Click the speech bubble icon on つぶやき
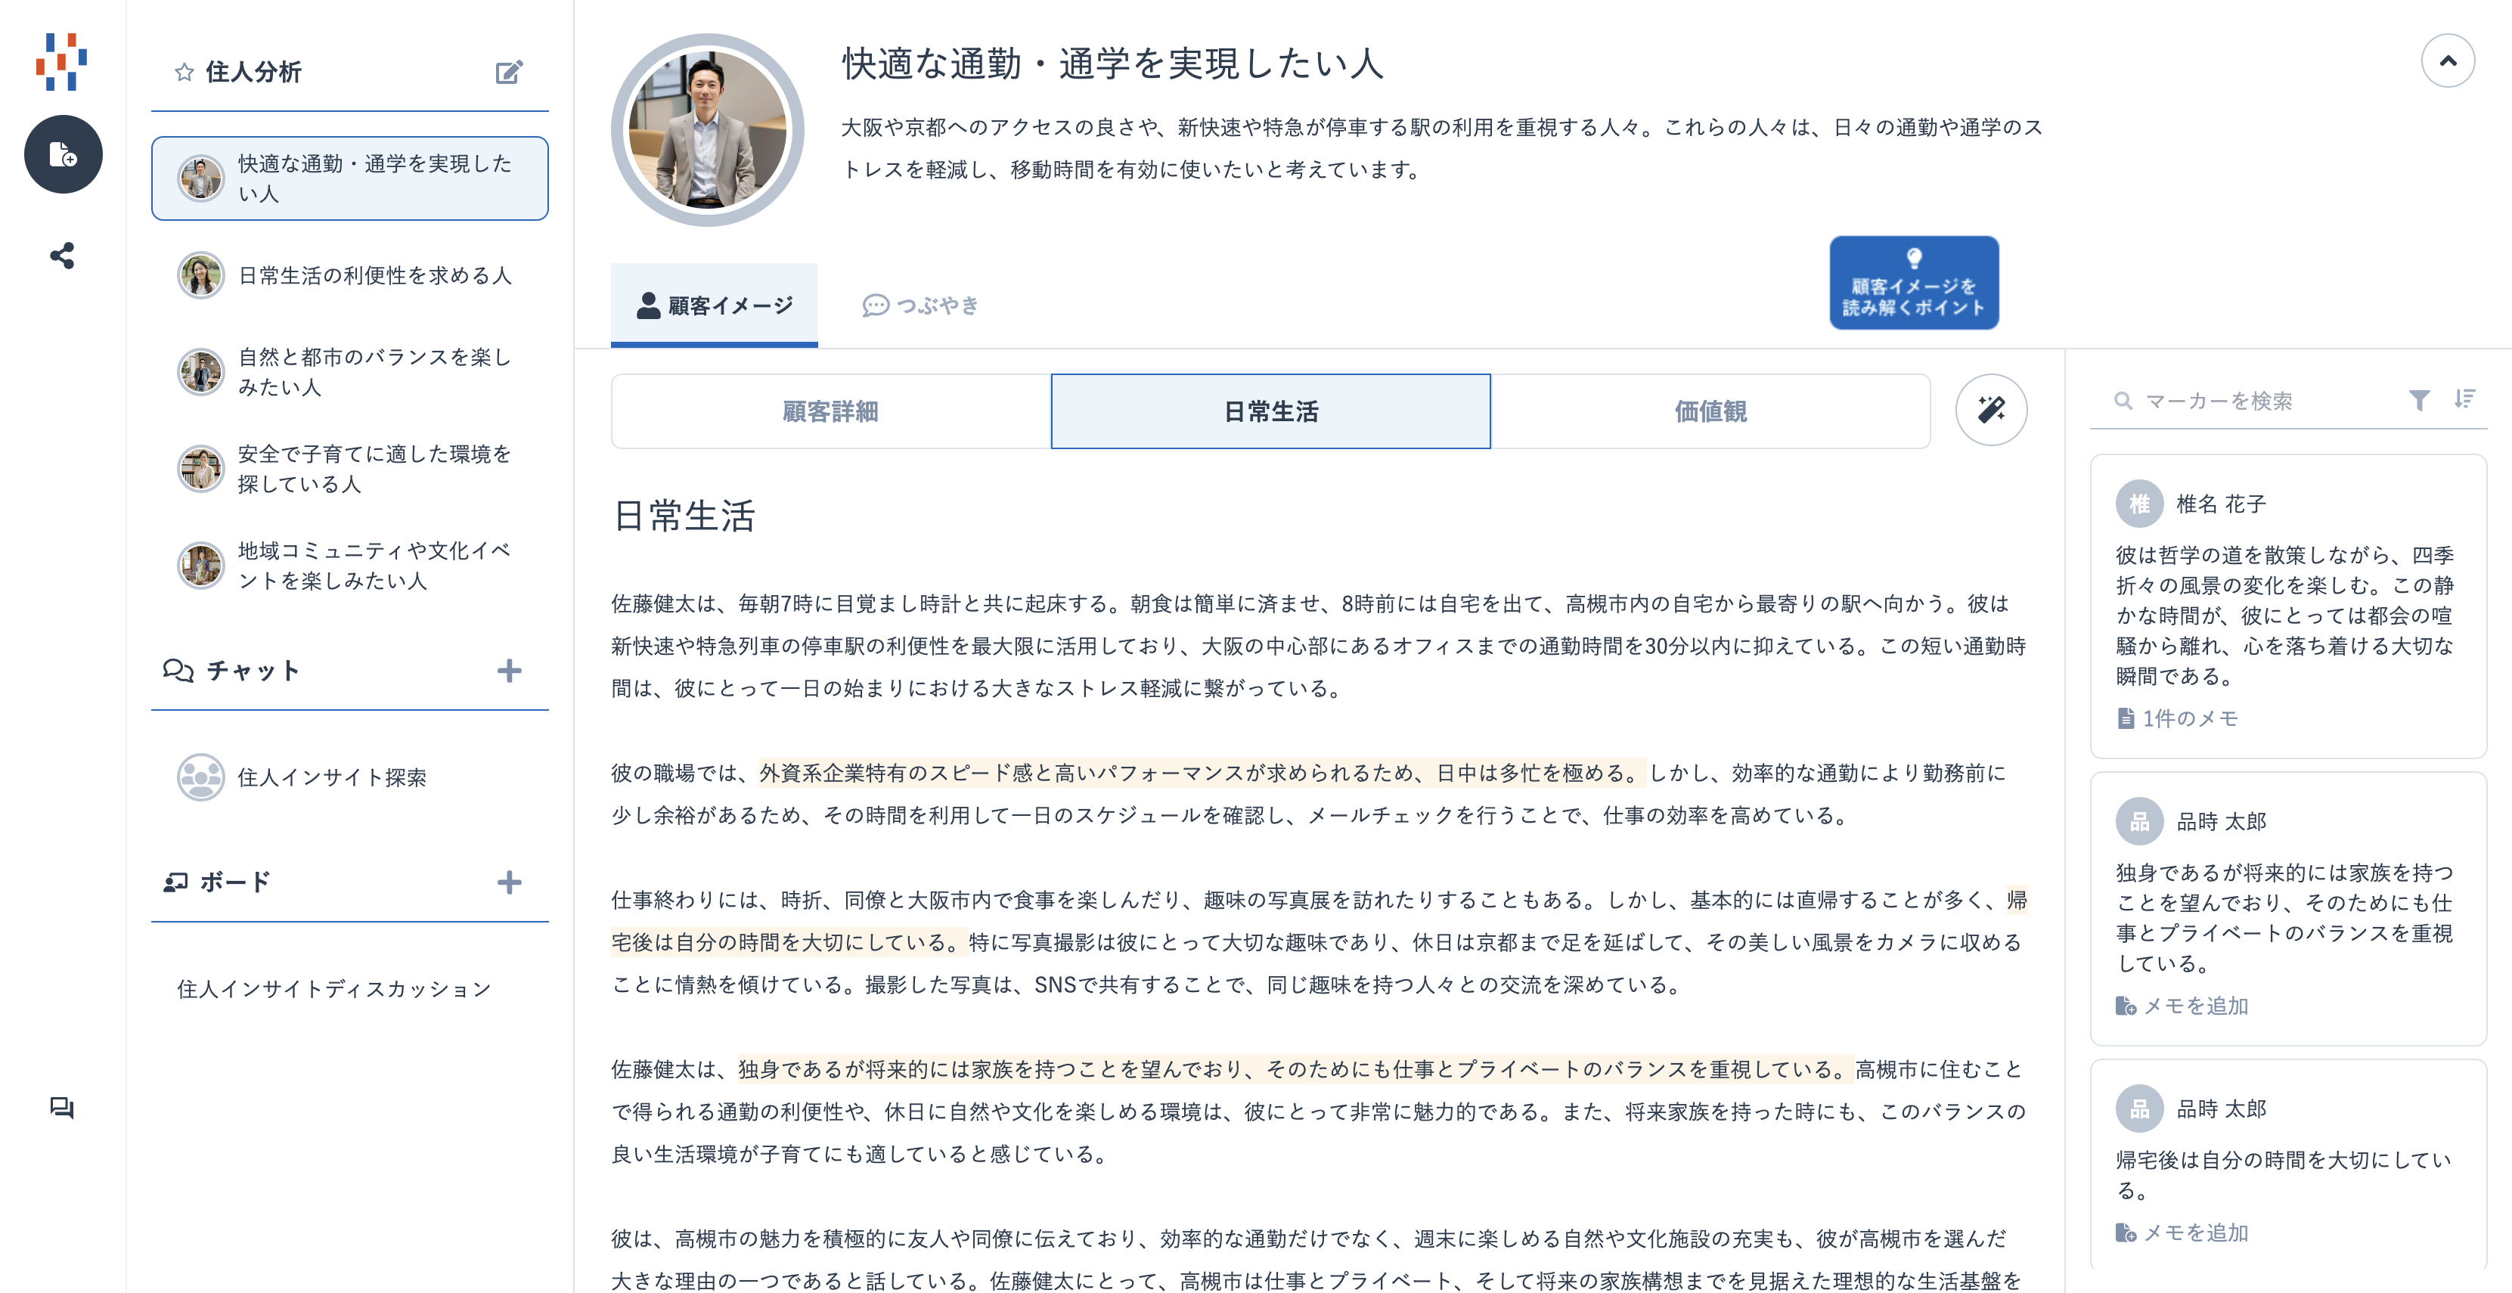This screenshot has width=2512, height=1293. click(876, 305)
